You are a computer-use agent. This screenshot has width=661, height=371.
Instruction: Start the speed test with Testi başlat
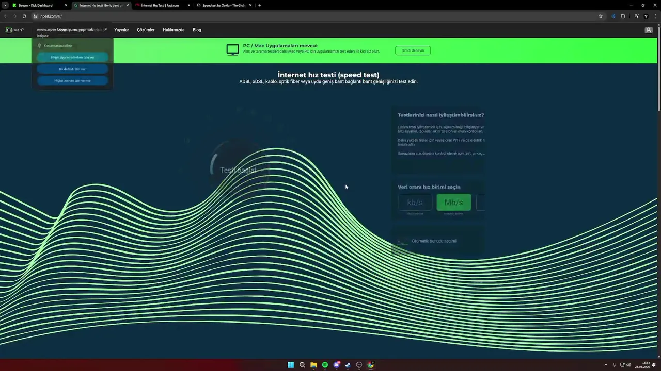pos(238,170)
